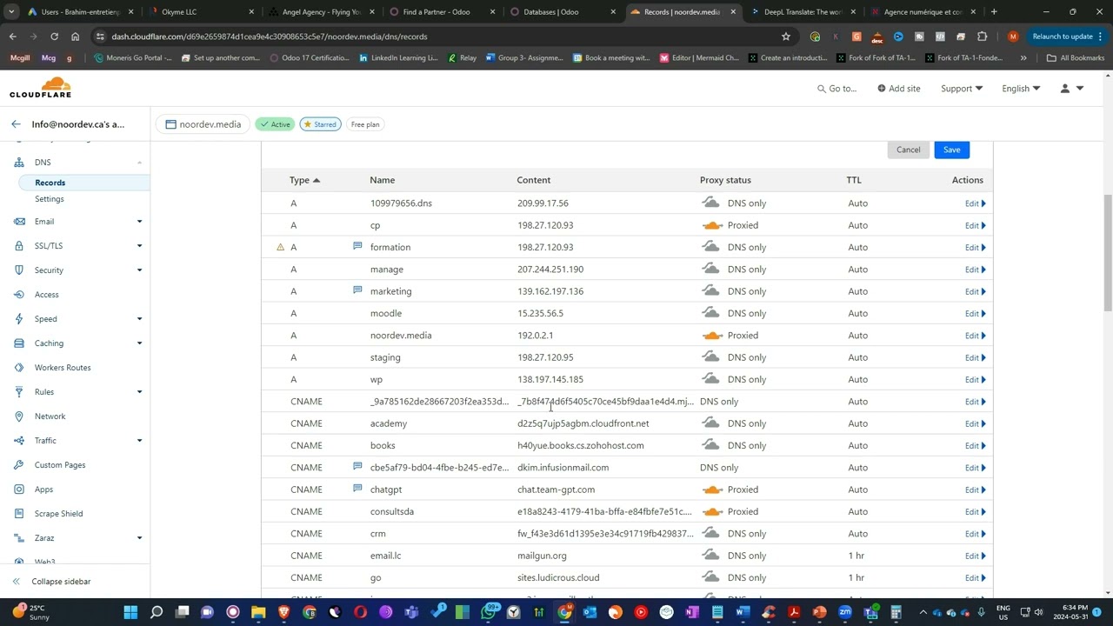1113x626 pixels.
Task: Click the Zaraz sidebar icon
Action: point(19,538)
